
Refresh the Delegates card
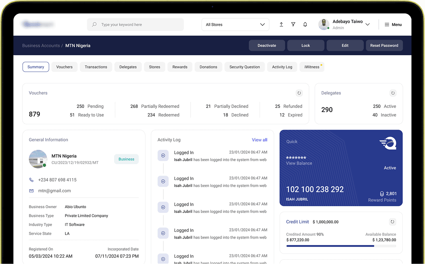(393, 93)
